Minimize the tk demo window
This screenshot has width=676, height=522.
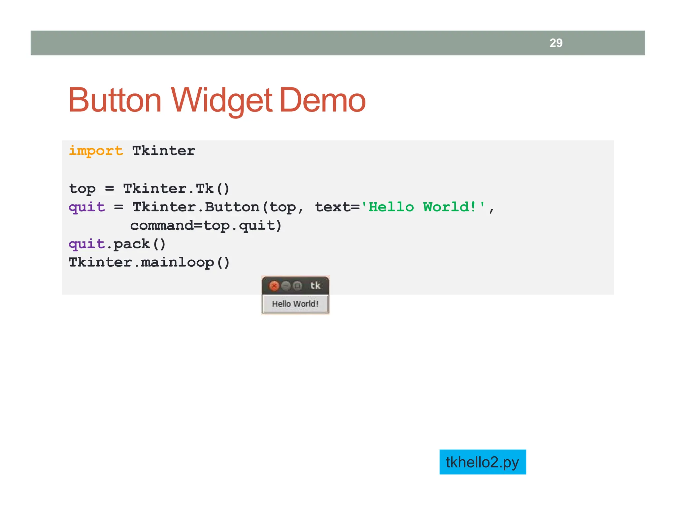[286, 286]
